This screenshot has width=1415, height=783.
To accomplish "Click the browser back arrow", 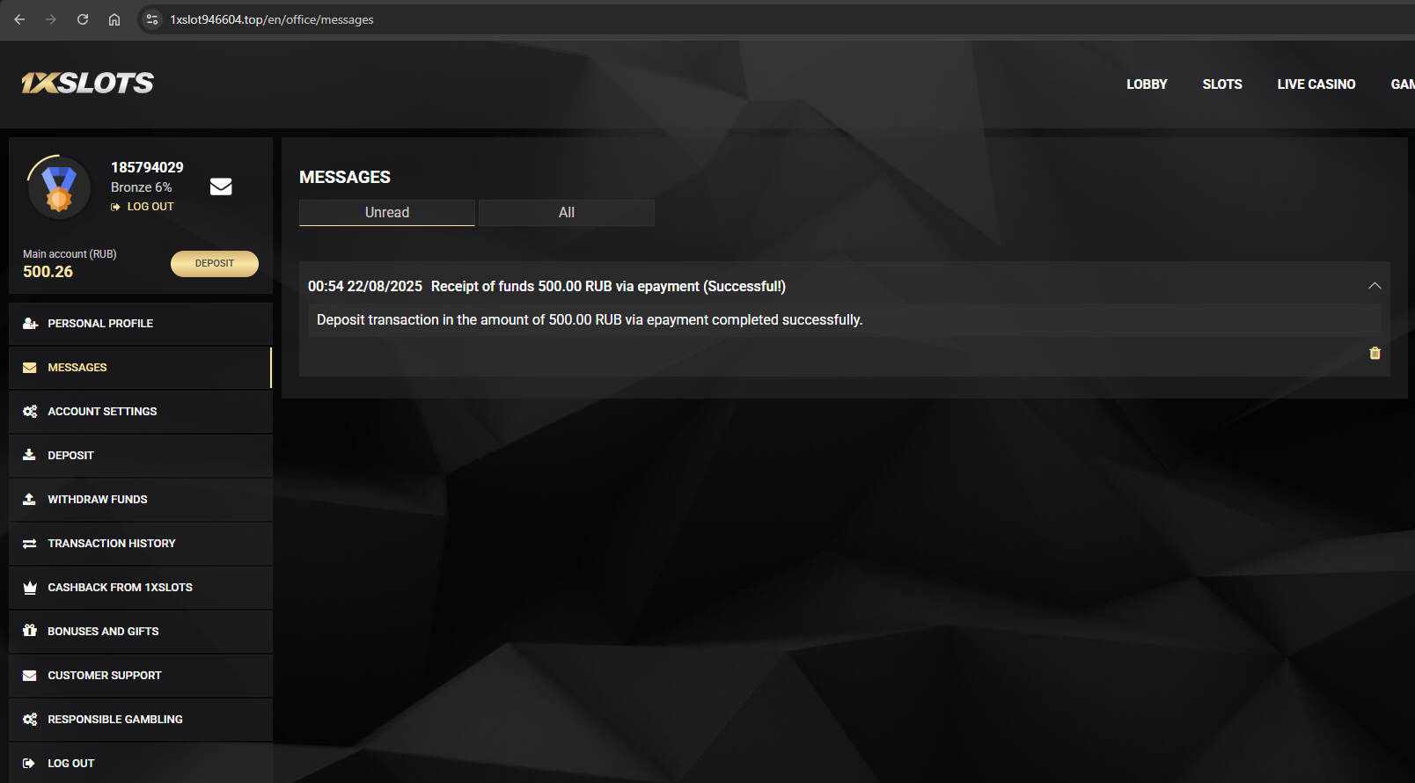I will (19, 19).
